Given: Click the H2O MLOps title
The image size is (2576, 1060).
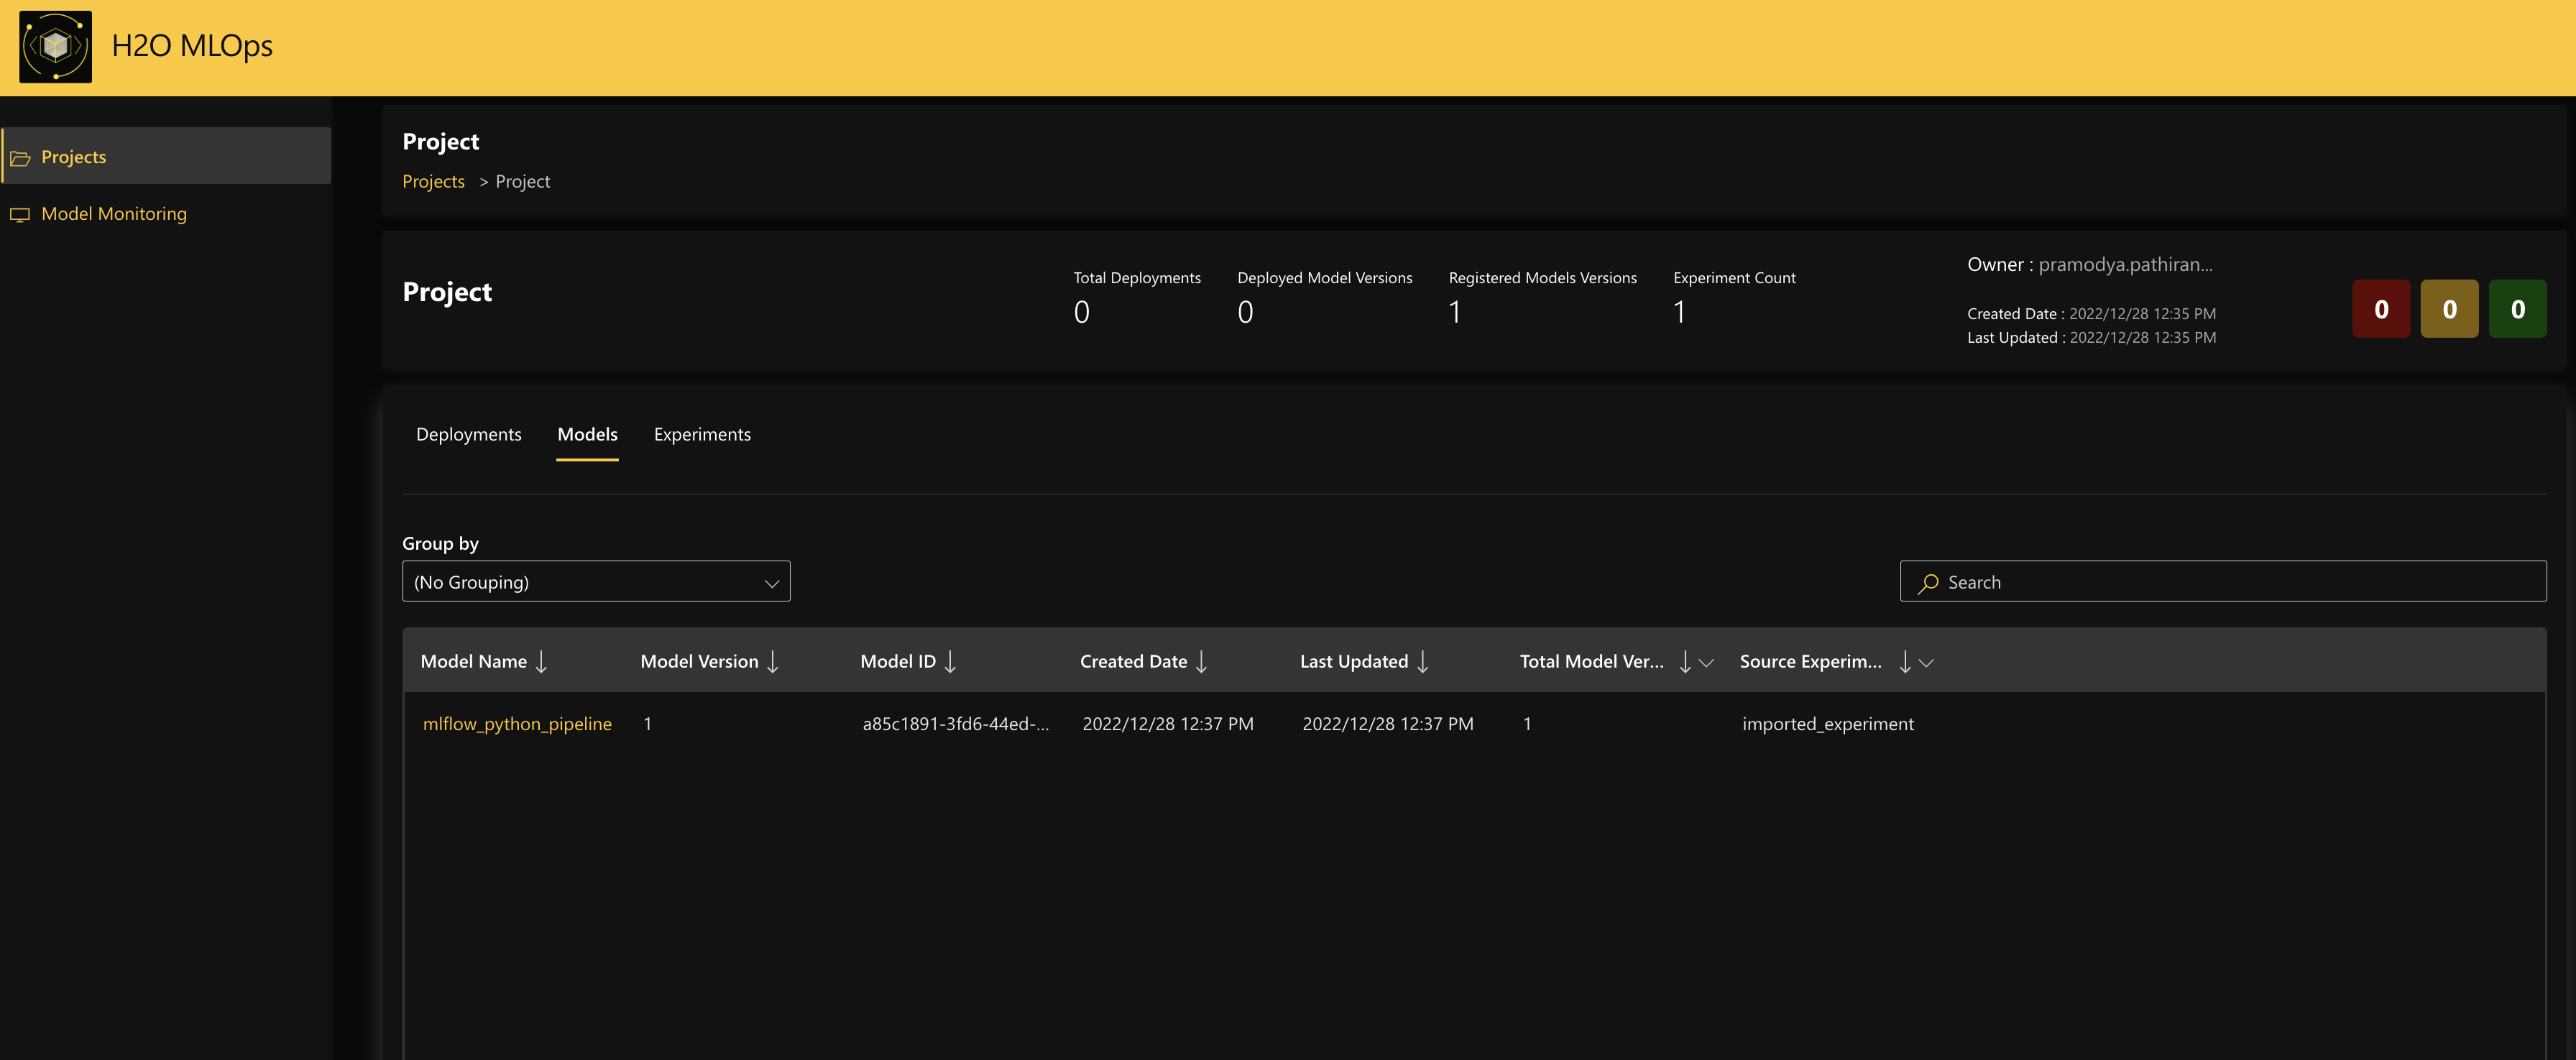Looking at the screenshot, I should [x=192, y=46].
